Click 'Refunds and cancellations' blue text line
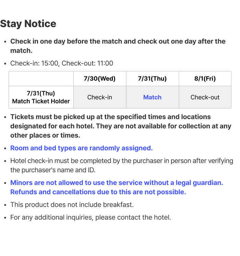 pos(98,192)
